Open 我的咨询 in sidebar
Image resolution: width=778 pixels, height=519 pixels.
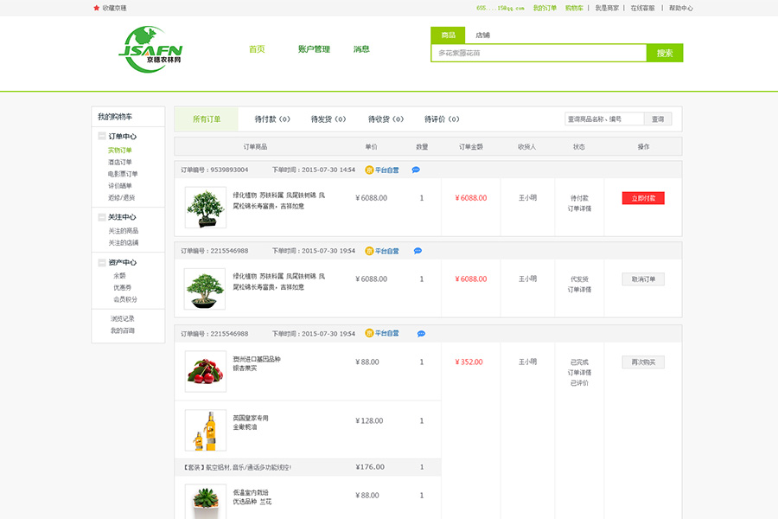(122, 330)
